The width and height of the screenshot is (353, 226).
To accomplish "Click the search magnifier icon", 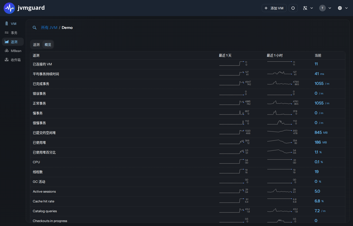I will 35,28.
